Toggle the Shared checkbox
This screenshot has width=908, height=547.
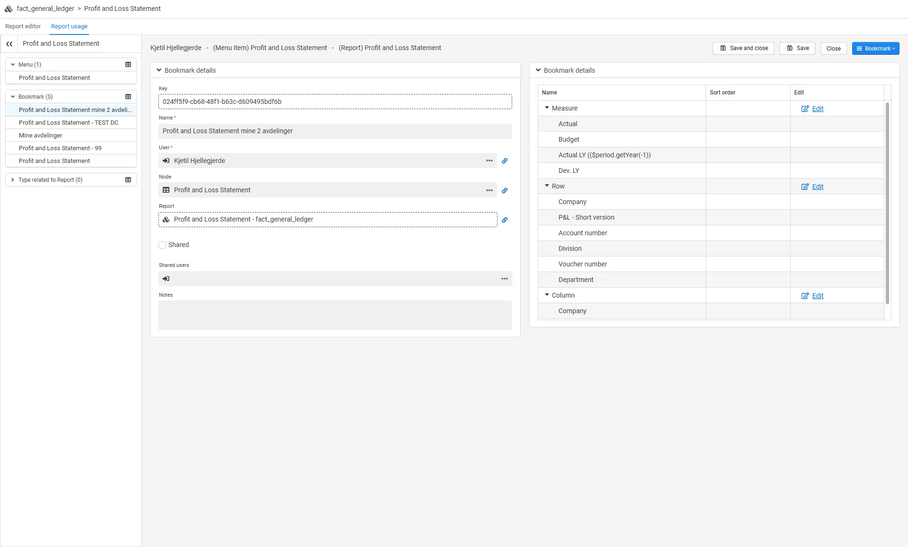[x=162, y=245]
